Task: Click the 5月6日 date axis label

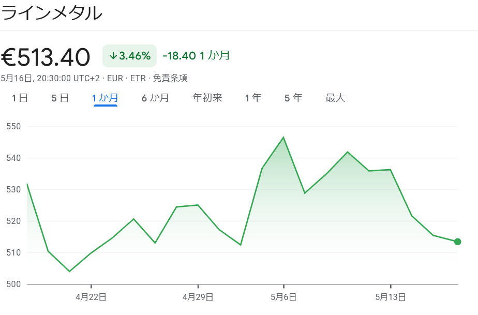Action: point(283,297)
